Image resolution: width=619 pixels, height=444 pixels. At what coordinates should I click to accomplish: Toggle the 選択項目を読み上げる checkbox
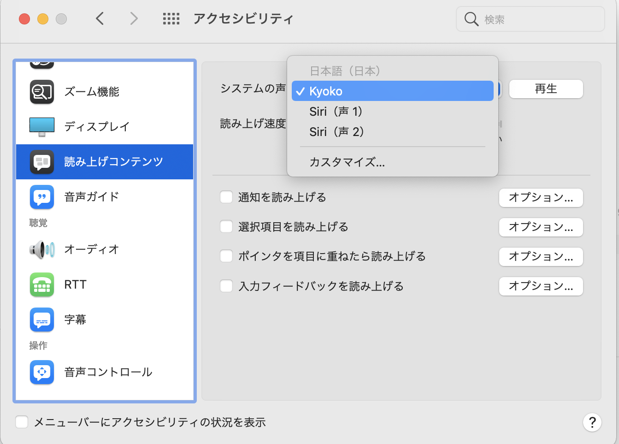coord(226,227)
